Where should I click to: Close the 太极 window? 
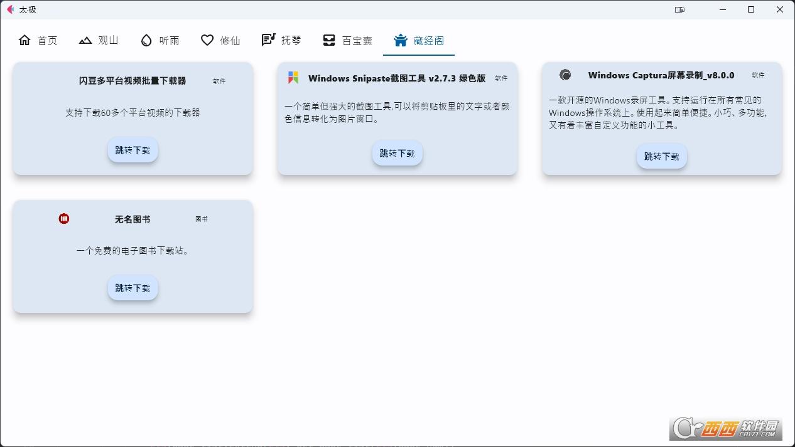780,9
